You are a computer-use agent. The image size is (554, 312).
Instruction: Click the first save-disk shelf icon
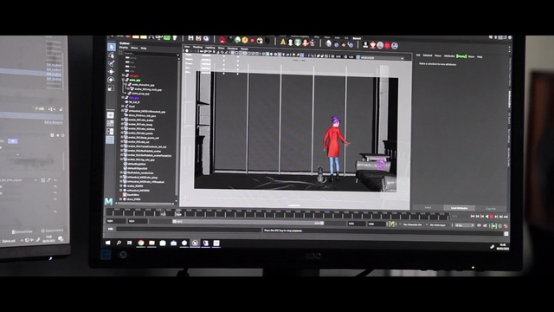(190, 38)
